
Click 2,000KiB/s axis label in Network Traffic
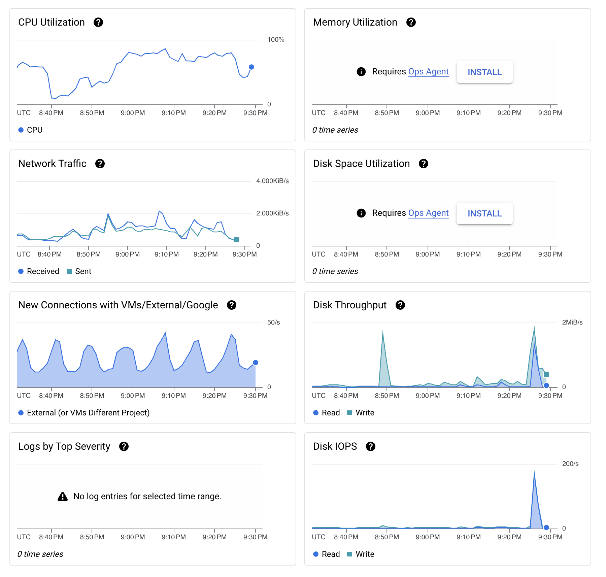point(272,213)
